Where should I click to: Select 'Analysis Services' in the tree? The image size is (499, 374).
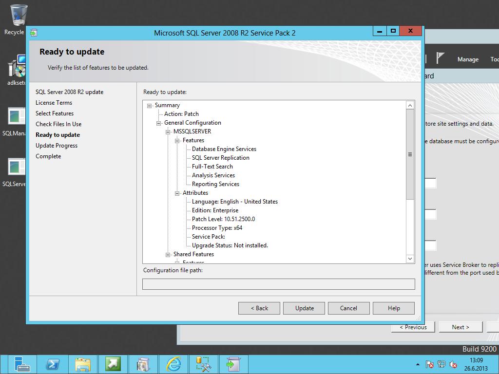pyautogui.click(x=213, y=175)
